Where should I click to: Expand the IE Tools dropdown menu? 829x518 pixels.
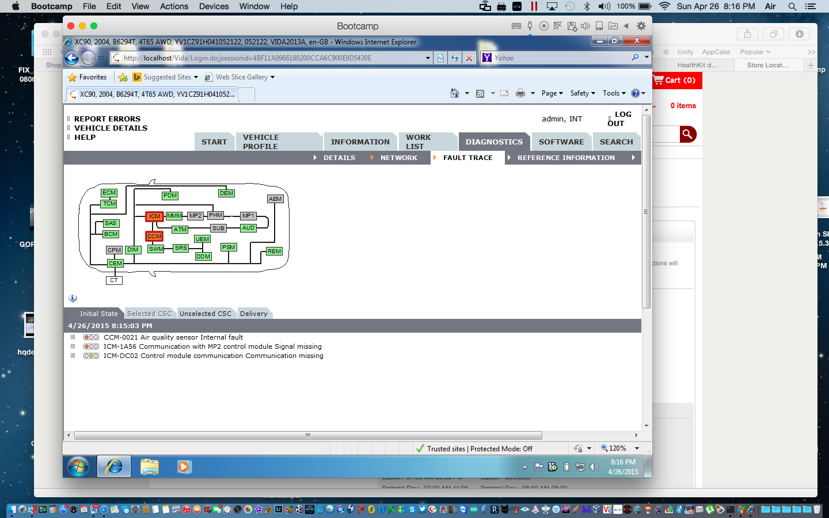tap(614, 93)
